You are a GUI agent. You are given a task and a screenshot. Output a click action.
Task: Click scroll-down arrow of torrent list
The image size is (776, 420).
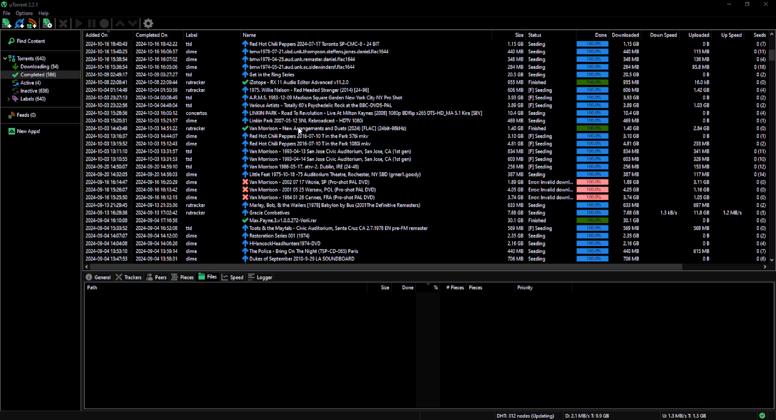pyautogui.click(x=772, y=259)
